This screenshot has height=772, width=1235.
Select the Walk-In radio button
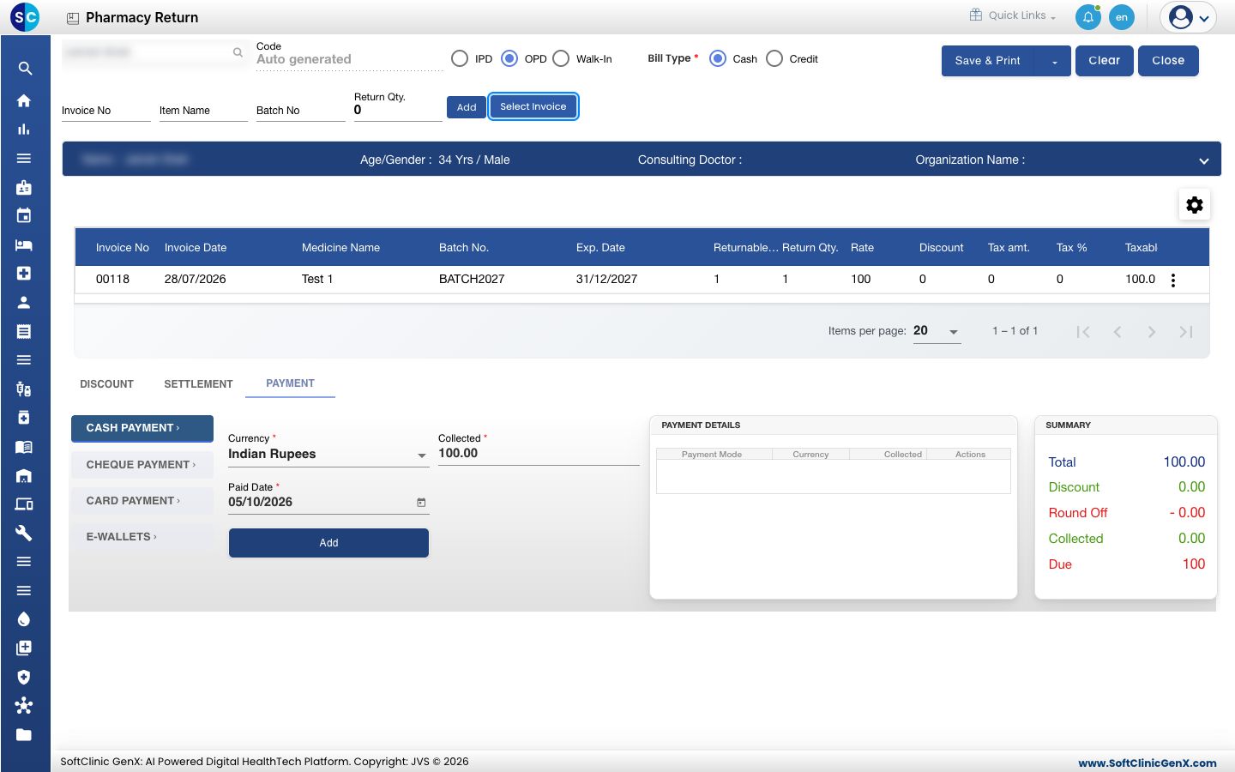click(561, 58)
